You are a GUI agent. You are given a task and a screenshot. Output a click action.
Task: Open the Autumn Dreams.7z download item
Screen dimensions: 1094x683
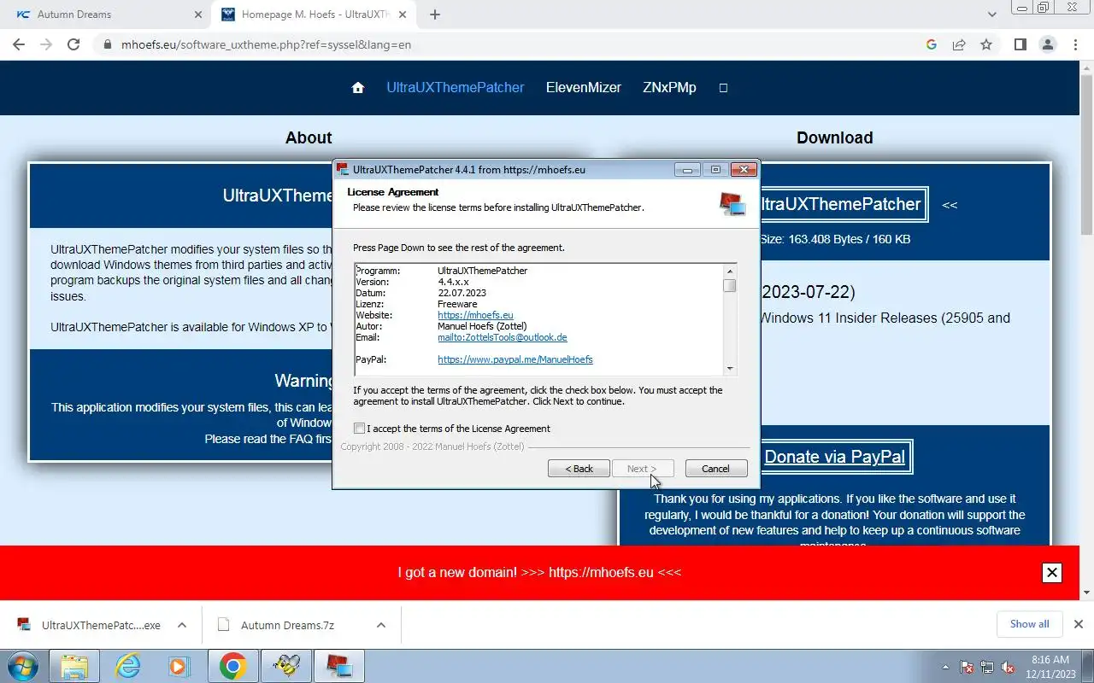click(x=287, y=625)
